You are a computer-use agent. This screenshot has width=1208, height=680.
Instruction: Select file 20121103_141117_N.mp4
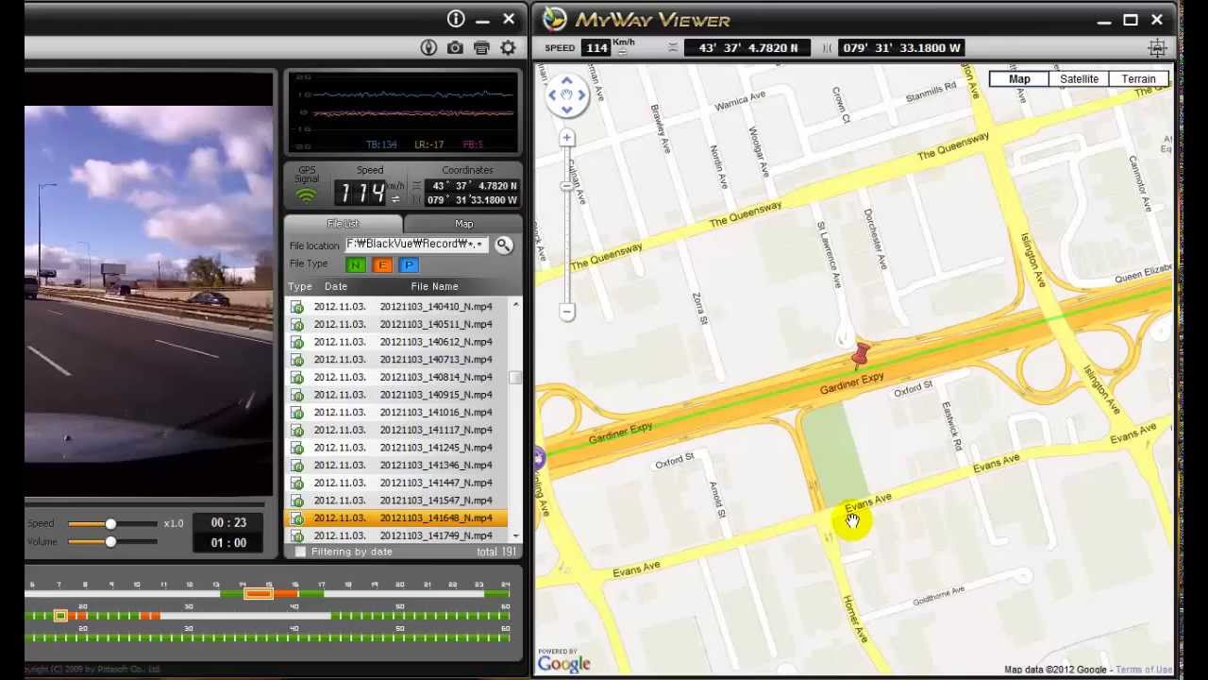tap(396, 431)
